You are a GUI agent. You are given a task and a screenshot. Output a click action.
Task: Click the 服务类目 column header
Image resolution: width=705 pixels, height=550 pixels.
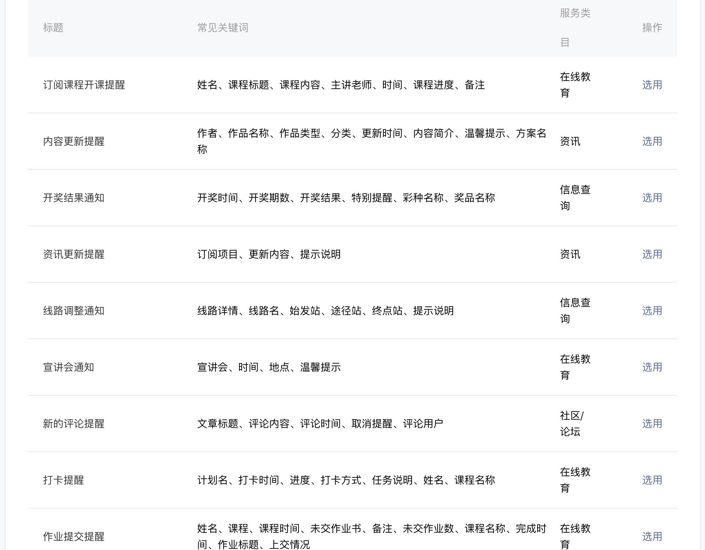[x=575, y=27]
